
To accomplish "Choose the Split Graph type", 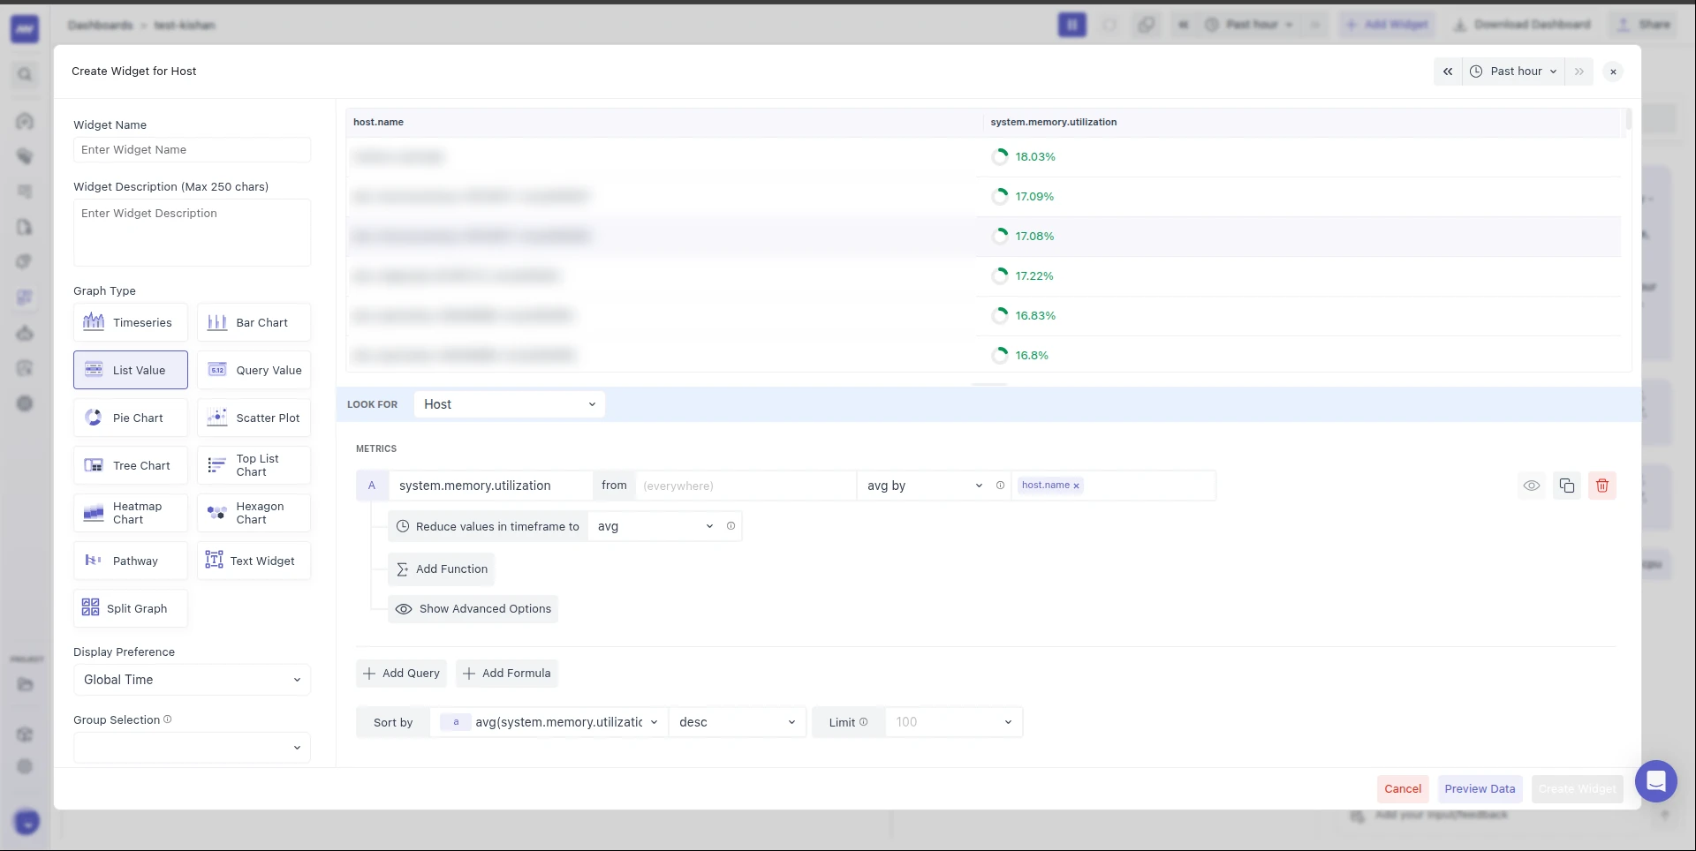I will (130, 608).
